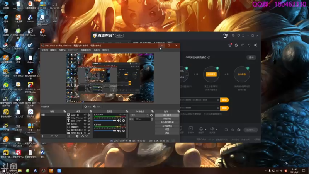Open the source filters button in OBS
Viewport: 309px width, 174px height.
pos(97,107)
